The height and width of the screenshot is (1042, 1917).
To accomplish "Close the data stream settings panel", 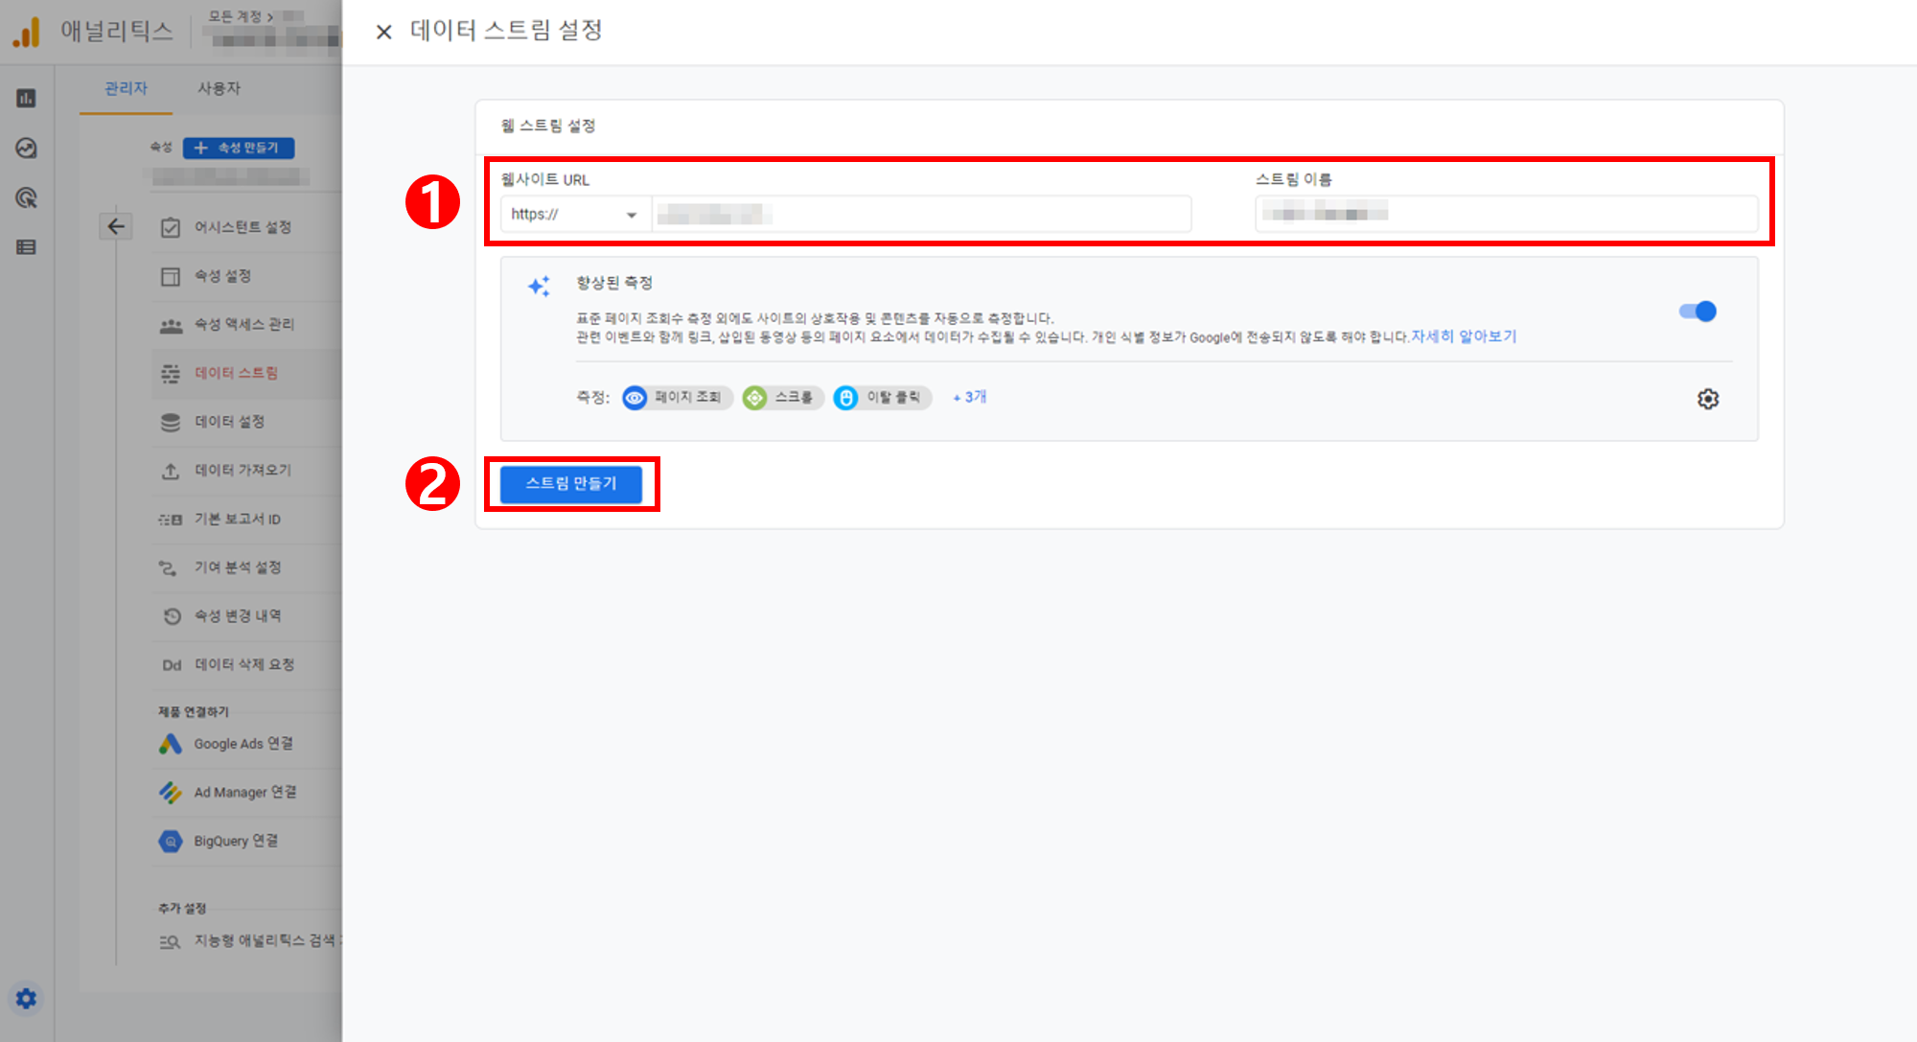I will point(383,32).
